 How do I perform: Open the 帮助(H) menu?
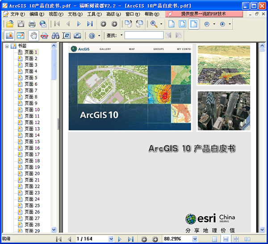click(152, 14)
